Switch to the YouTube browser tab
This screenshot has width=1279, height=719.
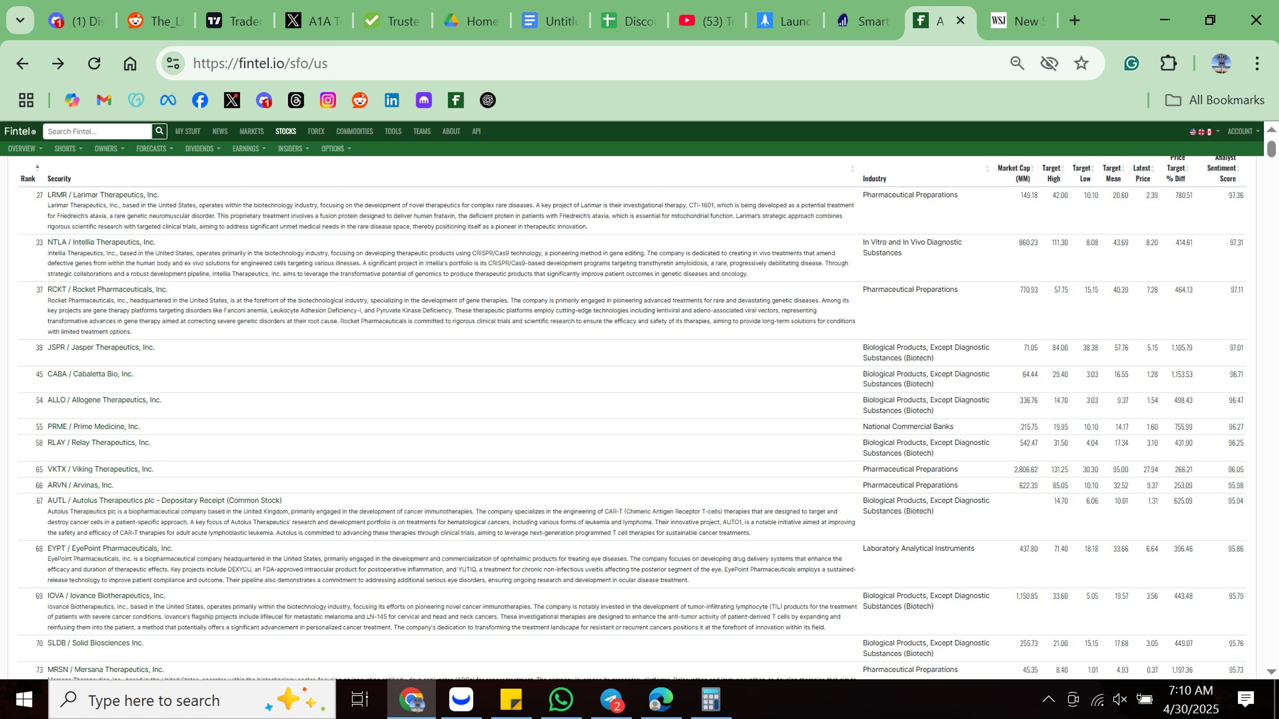click(x=706, y=21)
